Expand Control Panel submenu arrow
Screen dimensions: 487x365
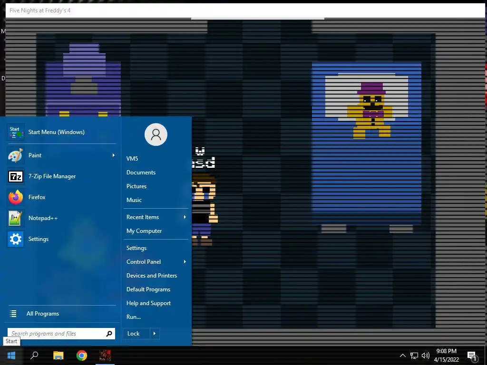pos(185,262)
